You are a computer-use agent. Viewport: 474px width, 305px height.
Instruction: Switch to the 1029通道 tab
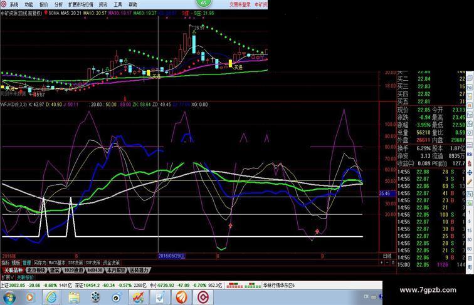(x=73, y=270)
